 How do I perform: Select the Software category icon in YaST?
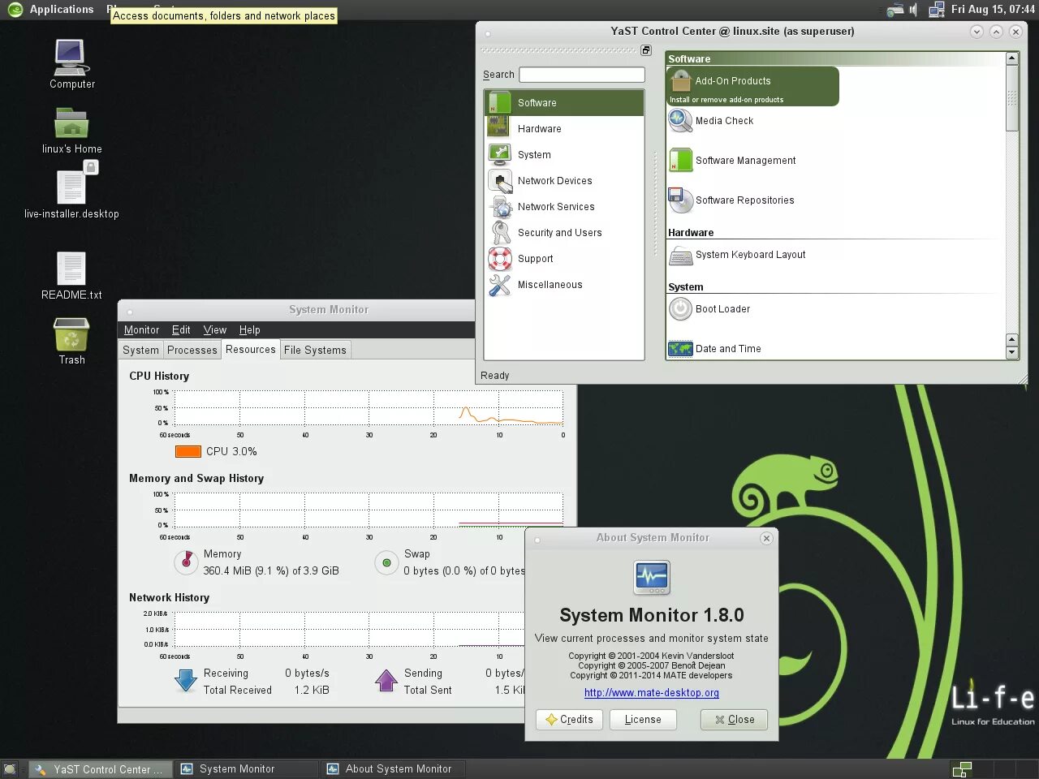coord(499,103)
